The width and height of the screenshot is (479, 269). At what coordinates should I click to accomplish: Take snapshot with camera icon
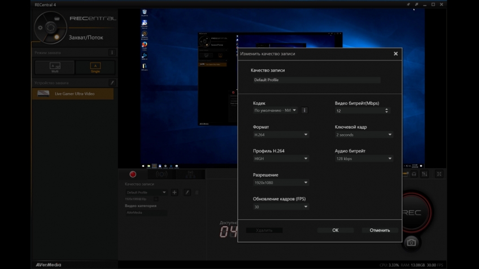[411, 242]
